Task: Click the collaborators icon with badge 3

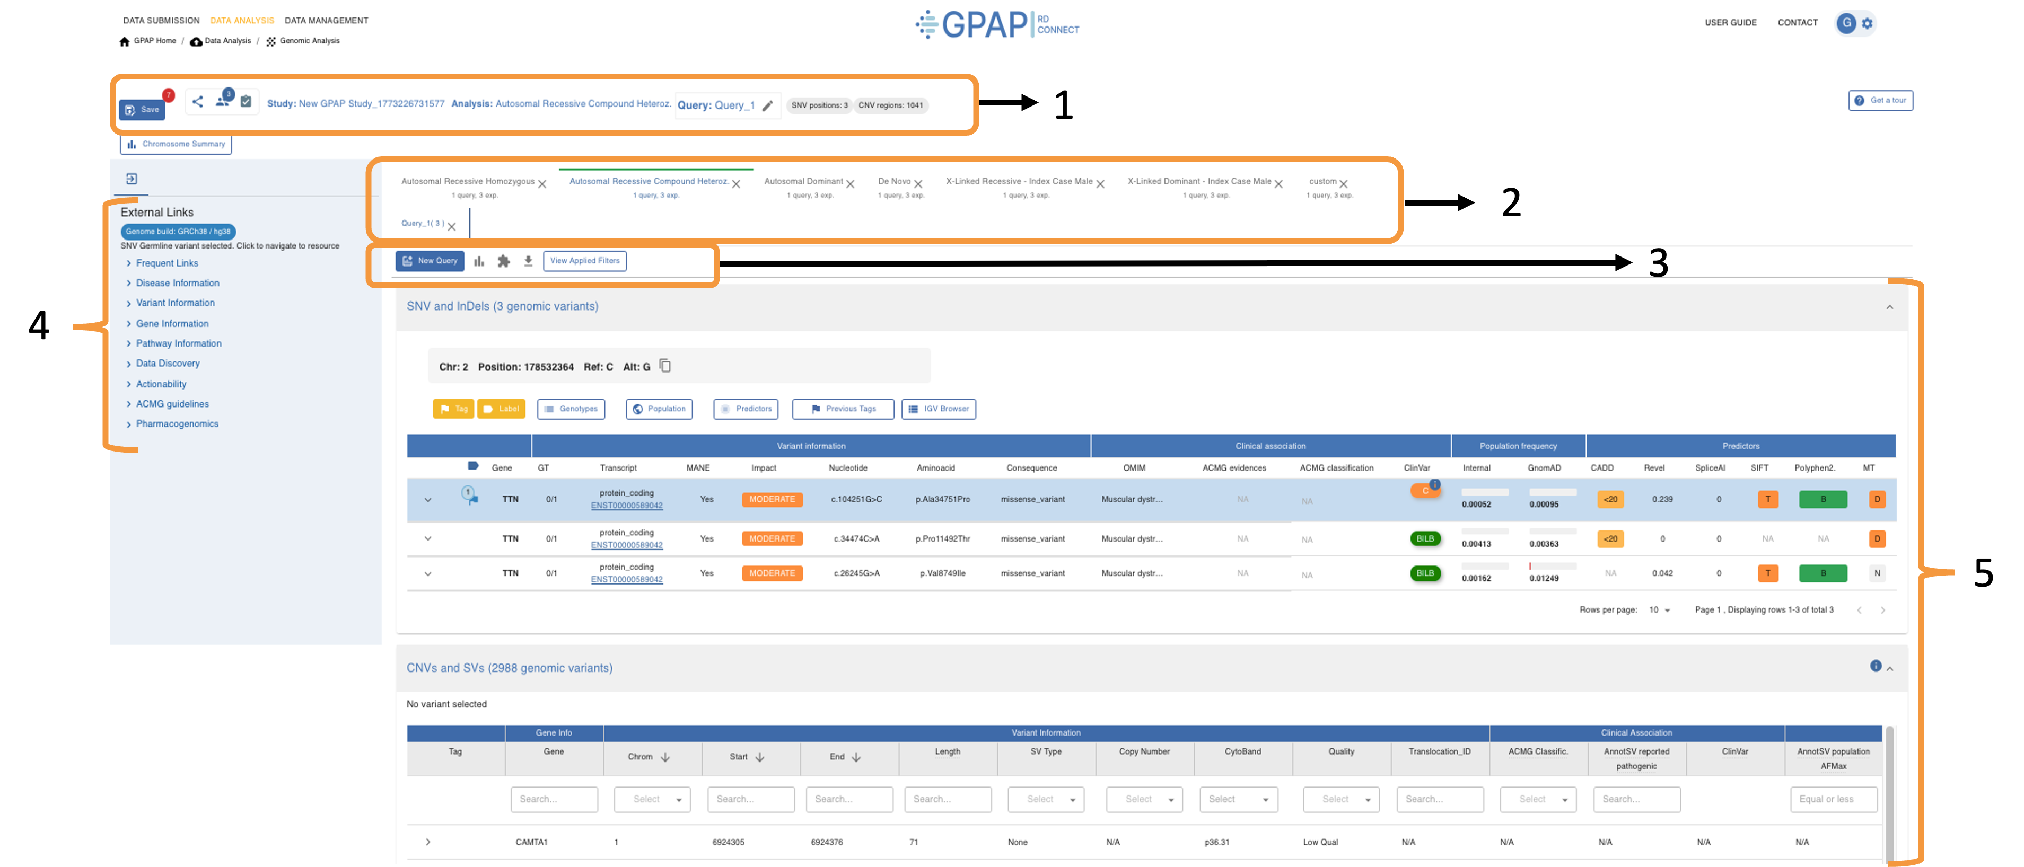Action: [222, 102]
